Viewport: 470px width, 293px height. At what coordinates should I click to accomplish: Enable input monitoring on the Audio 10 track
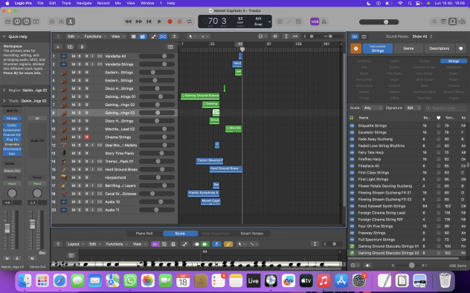[93, 202]
